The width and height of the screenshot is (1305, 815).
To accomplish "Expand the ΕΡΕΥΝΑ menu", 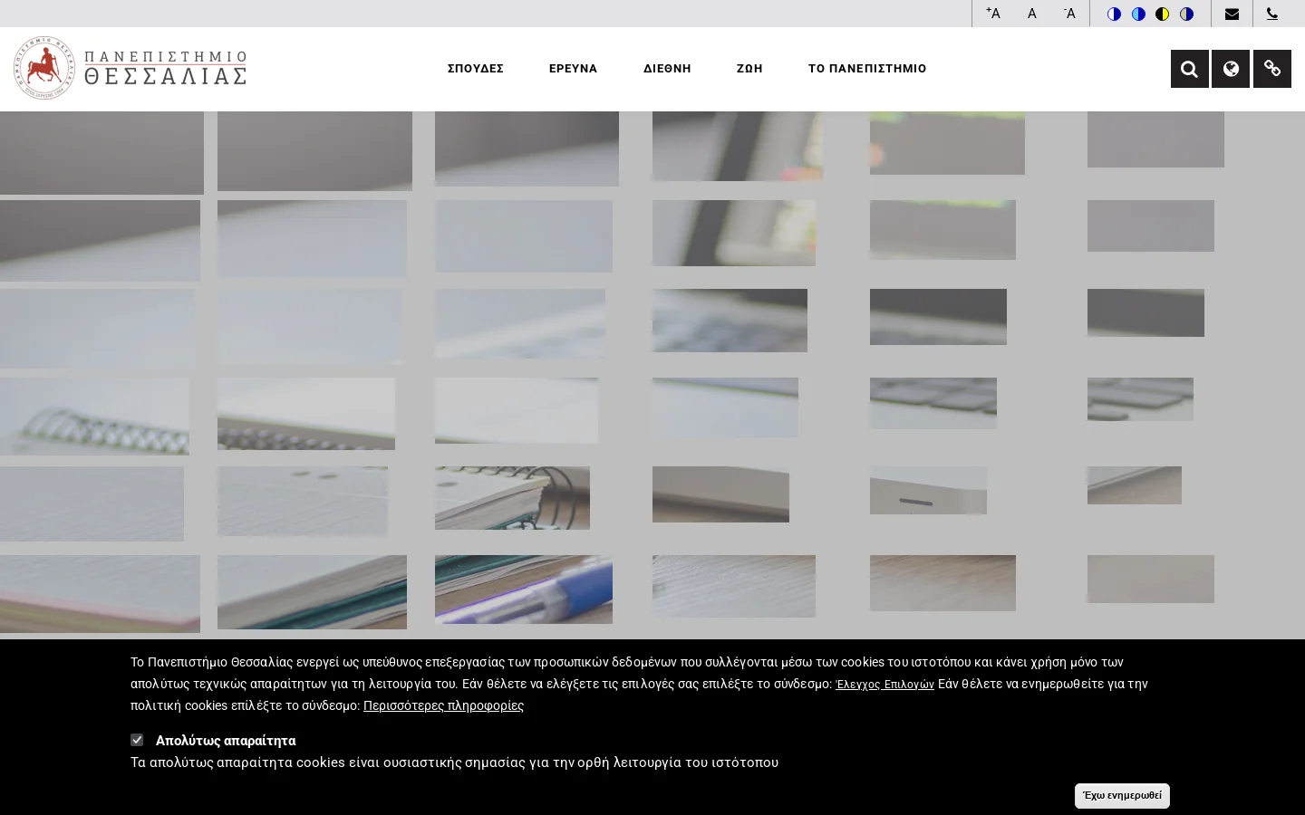I will (x=574, y=69).
